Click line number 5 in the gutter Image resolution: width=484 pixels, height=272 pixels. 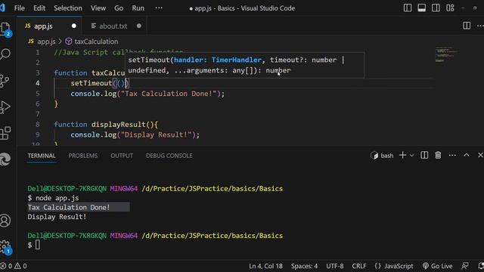[37, 94]
